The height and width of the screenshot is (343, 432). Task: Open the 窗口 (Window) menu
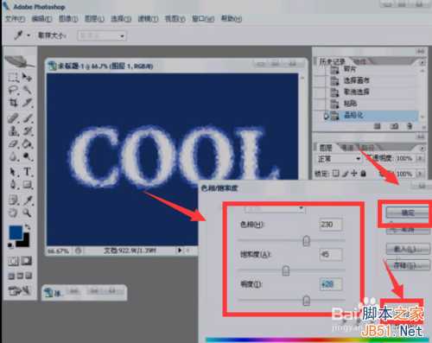tap(203, 19)
